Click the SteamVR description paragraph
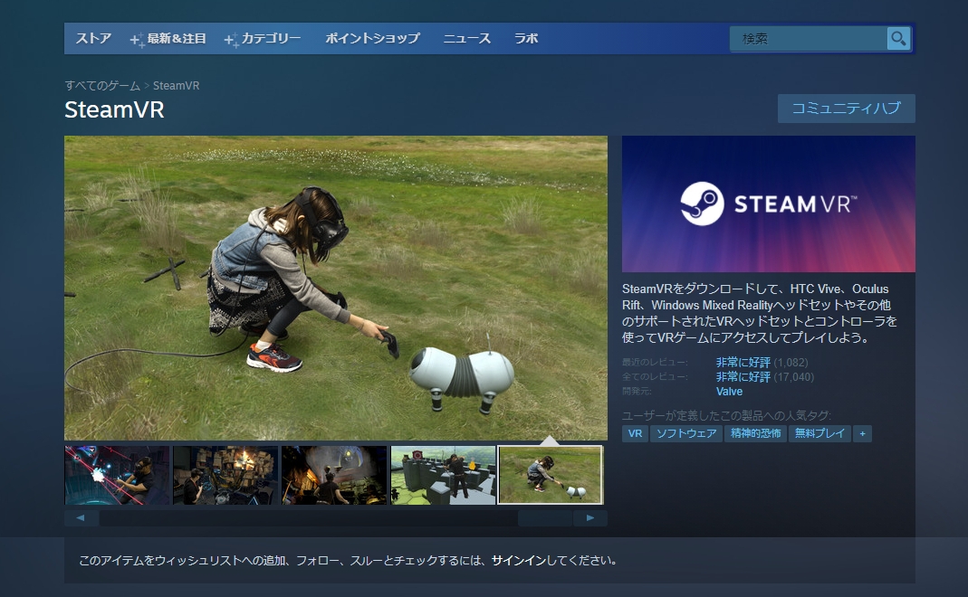This screenshot has height=597, width=968. [760, 313]
